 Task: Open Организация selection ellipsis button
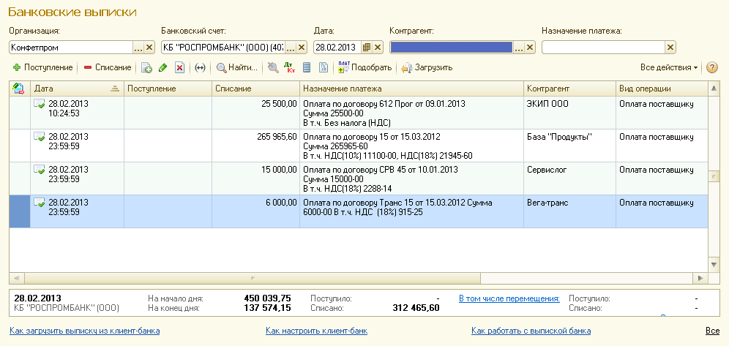point(138,48)
